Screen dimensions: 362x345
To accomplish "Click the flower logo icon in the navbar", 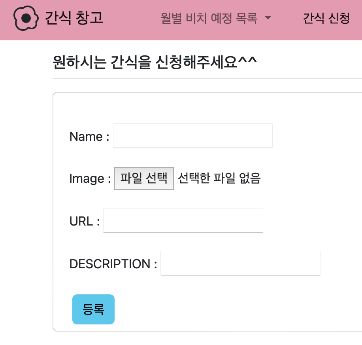I will 26,18.
